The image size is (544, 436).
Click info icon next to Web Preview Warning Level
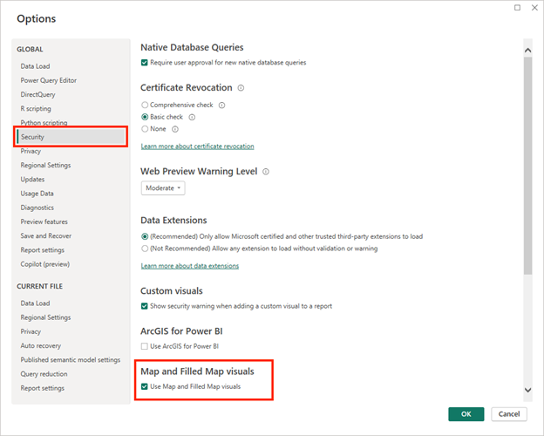(x=265, y=172)
